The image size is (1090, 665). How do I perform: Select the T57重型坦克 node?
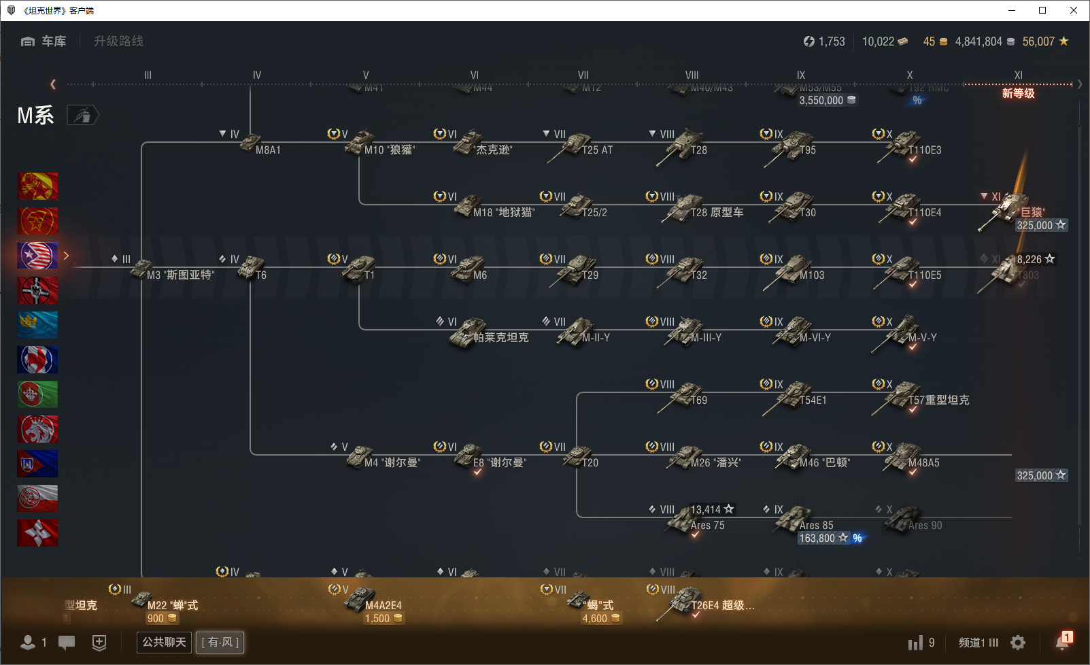(x=921, y=397)
